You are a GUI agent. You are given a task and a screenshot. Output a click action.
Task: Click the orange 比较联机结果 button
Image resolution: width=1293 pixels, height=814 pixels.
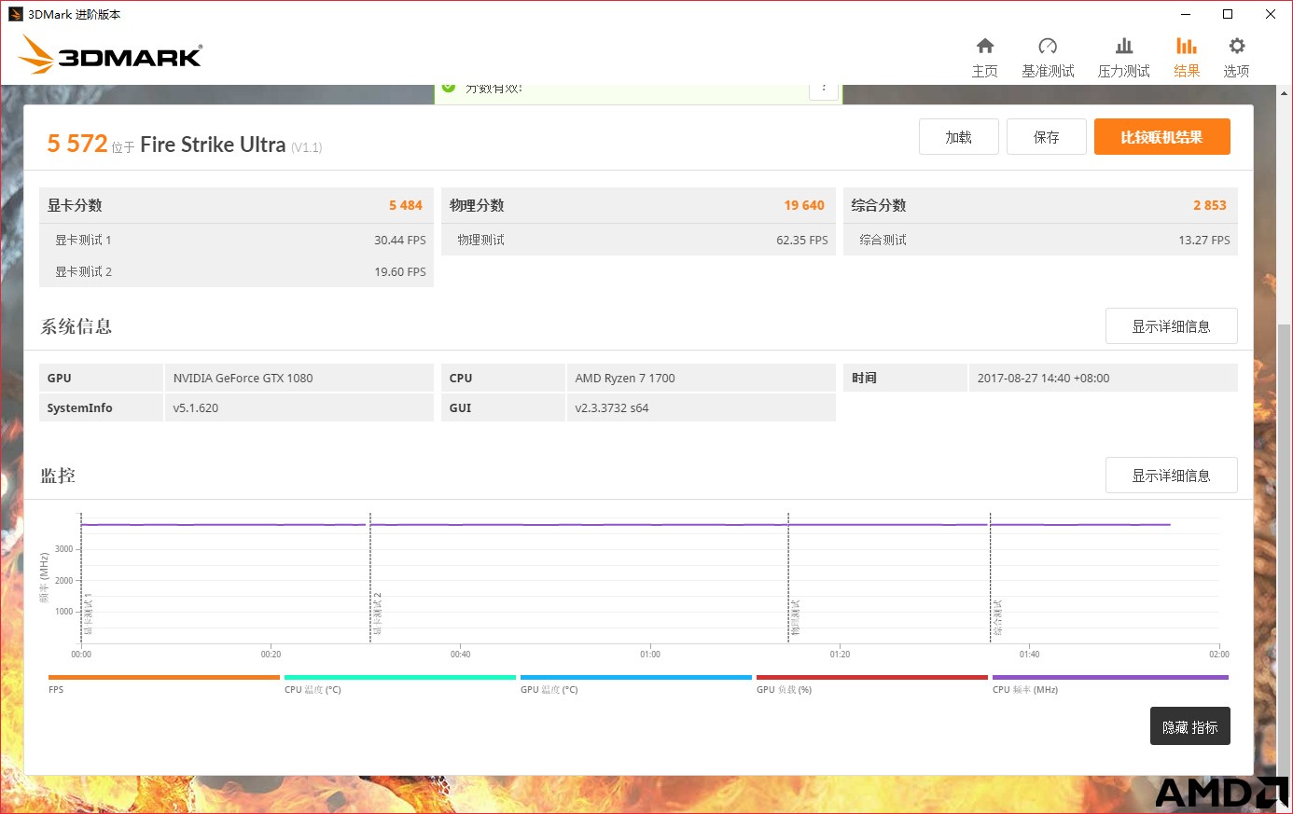point(1162,137)
